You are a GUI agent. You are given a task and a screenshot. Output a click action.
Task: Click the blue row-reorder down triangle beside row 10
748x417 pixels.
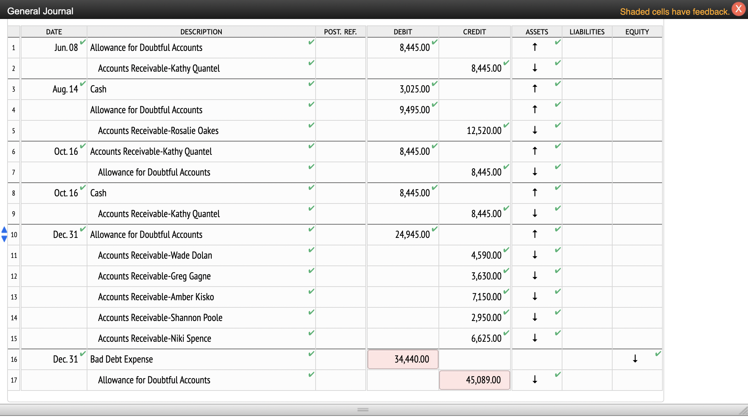pos(4,239)
